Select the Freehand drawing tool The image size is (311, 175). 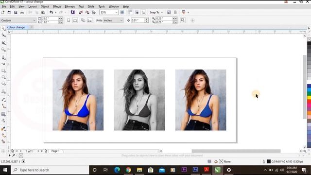(3, 57)
